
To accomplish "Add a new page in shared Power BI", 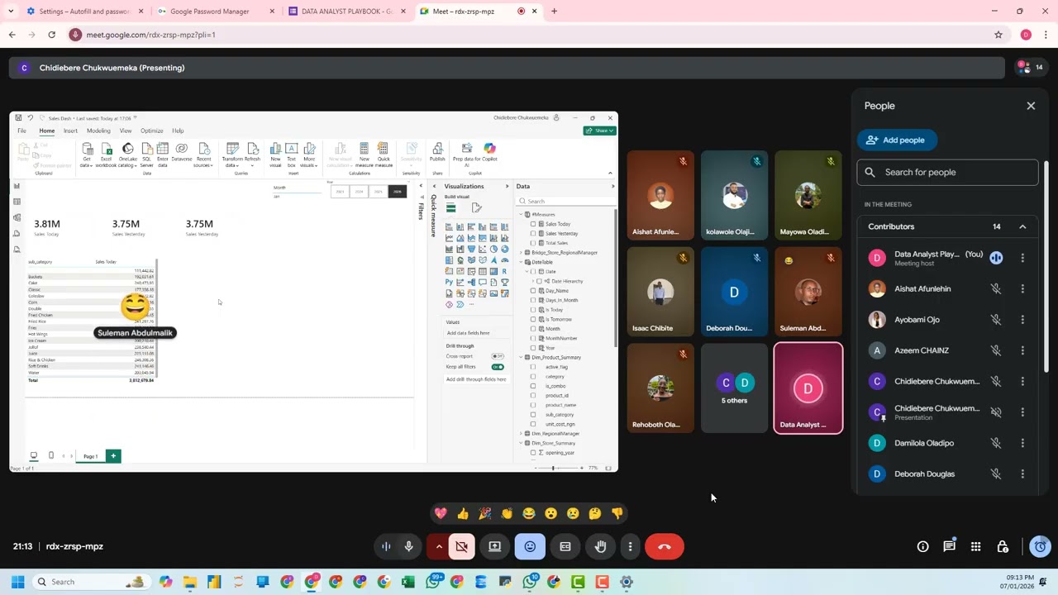I will pyautogui.click(x=113, y=456).
